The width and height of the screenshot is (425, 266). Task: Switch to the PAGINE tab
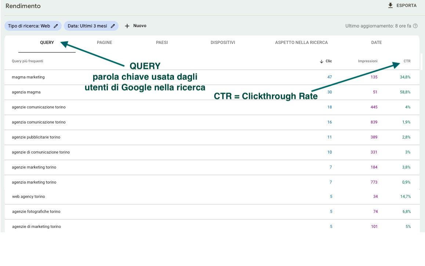tap(104, 42)
